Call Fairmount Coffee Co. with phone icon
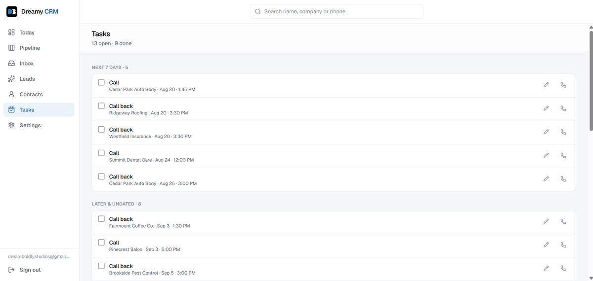This screenshot has width=593, height=281. click(563, 221)
